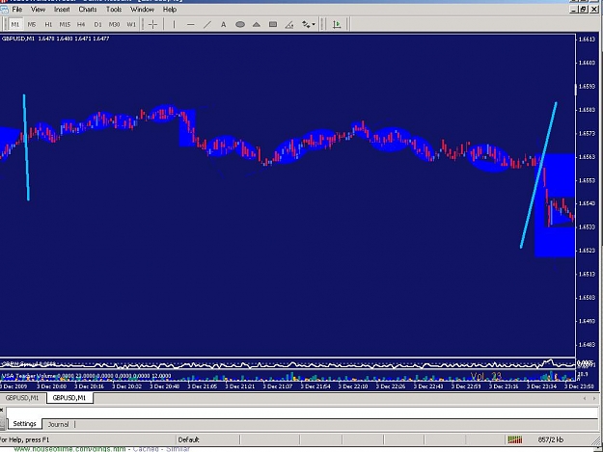This screenshot has height=452, width=603.
Task: Click the left cyan trendline
Action: pos(26,147)
